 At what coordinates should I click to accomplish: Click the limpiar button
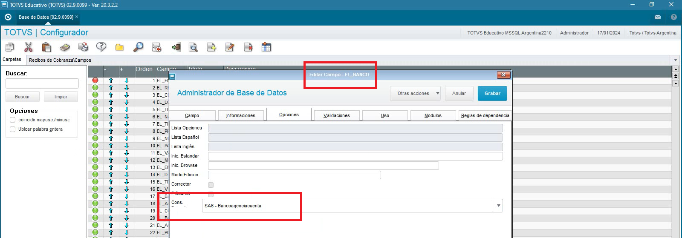click(x=61, y=97)
